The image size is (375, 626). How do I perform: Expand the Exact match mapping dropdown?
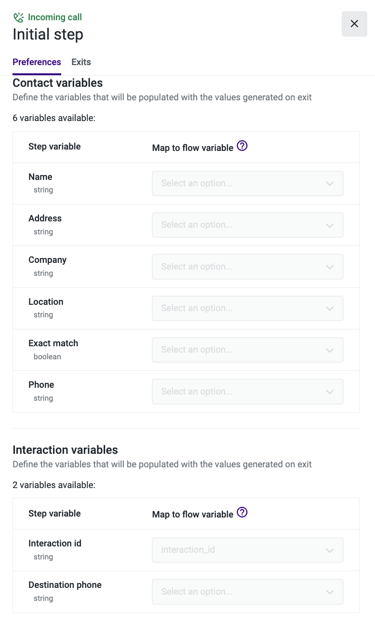tap(247, 350)
